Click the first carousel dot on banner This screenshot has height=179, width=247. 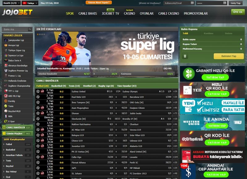[x=38, y=34]
